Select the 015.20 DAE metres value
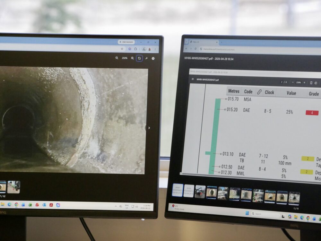 (x=232, y=110)
